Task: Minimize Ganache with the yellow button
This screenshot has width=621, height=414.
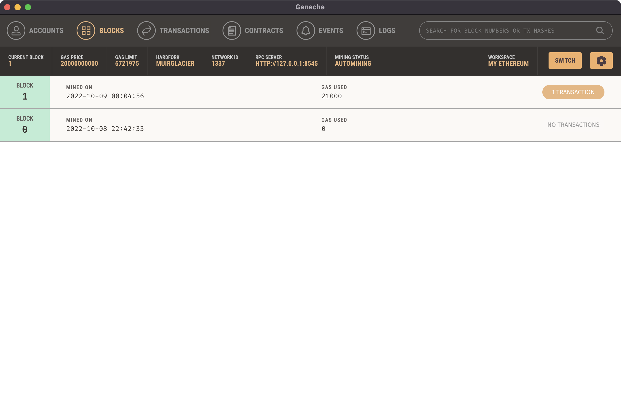Action: coord(18,7)
